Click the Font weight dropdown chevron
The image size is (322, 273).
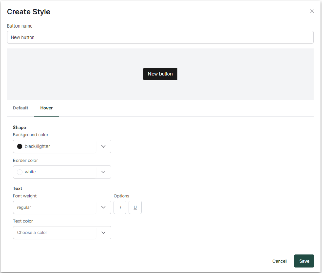(x=103, y=207)
